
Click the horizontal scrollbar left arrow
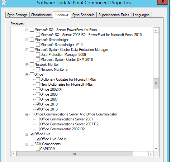[x=14, y=154]
